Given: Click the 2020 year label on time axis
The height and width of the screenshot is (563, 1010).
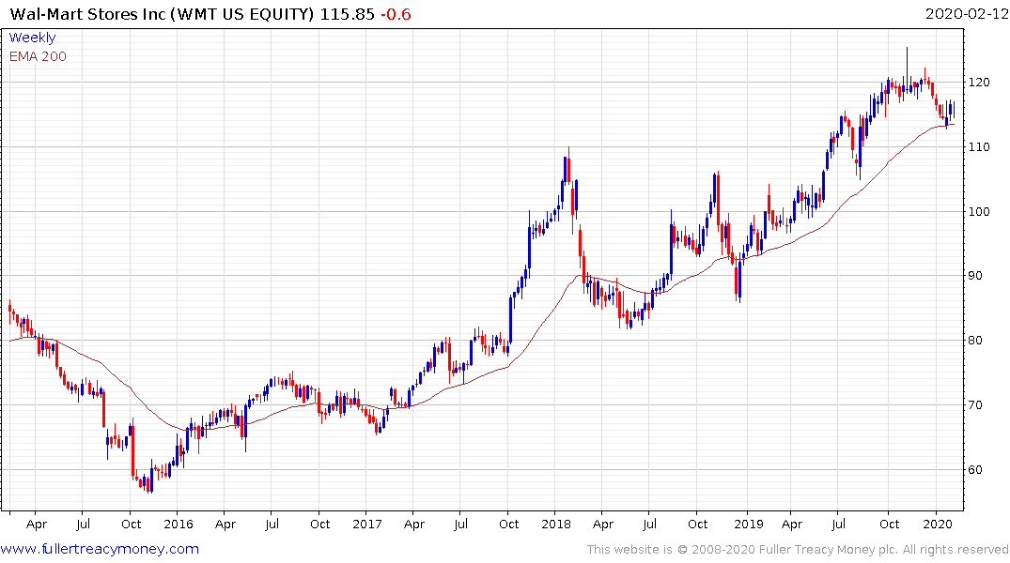Looking at the screenshot, I should coord(938,524).
